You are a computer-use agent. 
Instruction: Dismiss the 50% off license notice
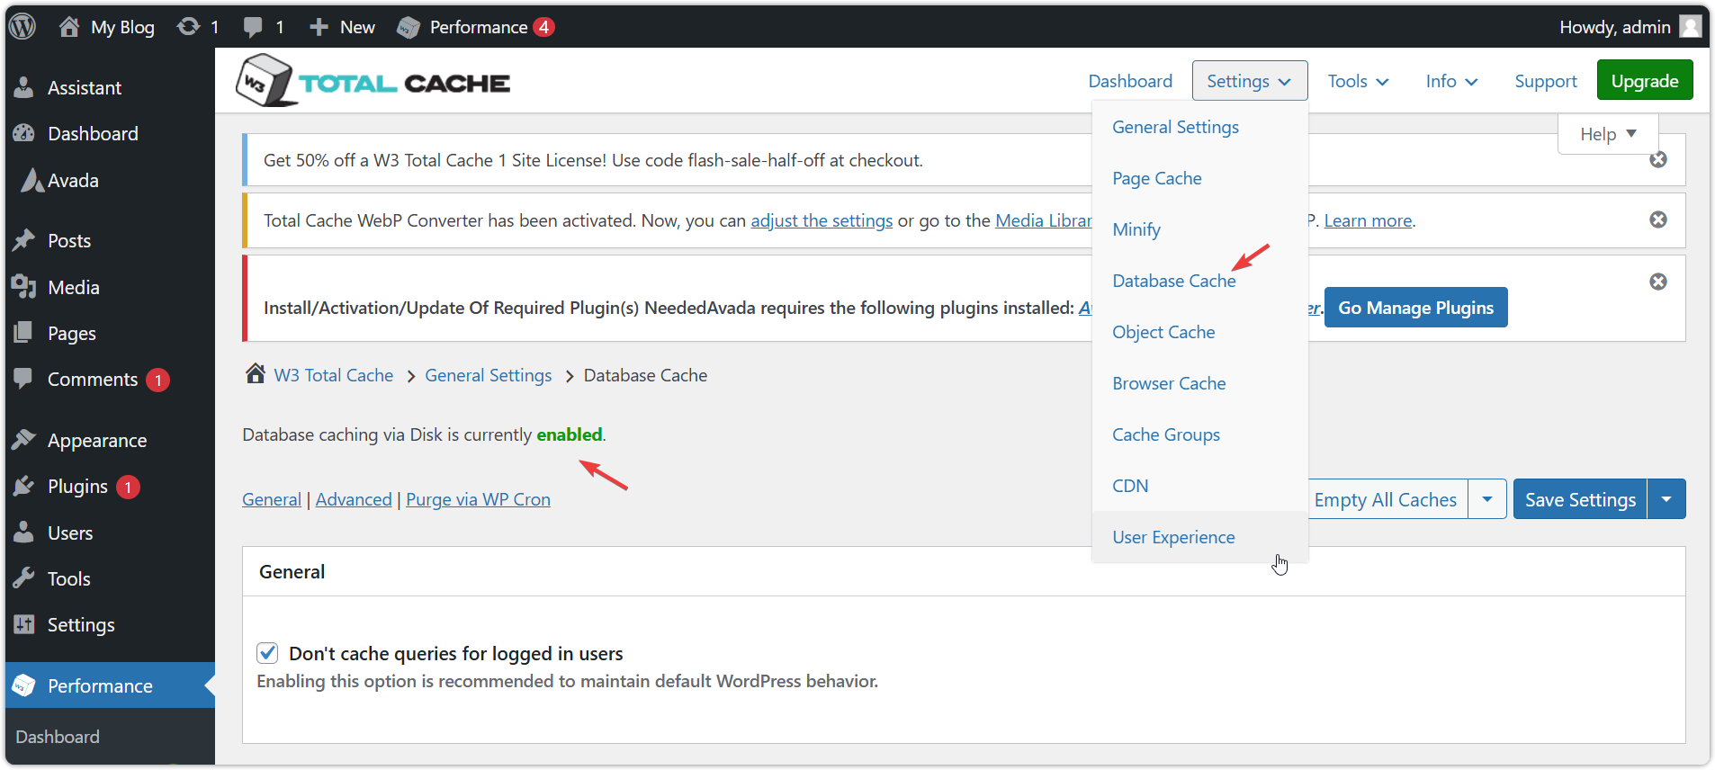pyautogui.click(x=1658, y=159)
